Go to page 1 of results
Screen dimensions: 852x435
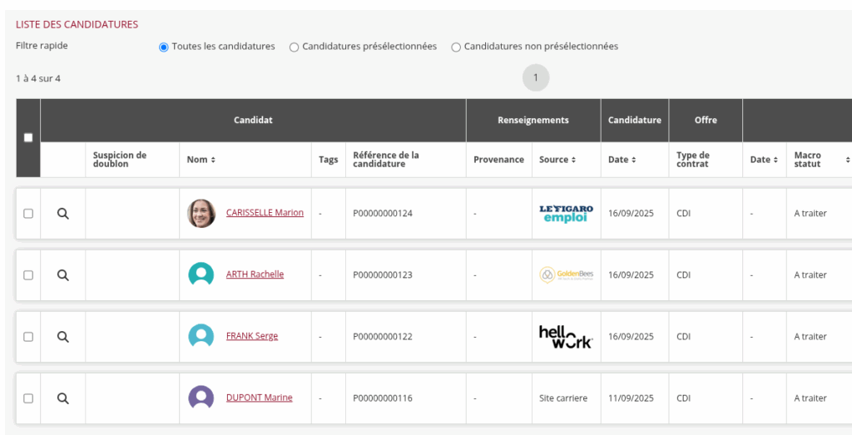pyautogui.click(x=536, y=78)
